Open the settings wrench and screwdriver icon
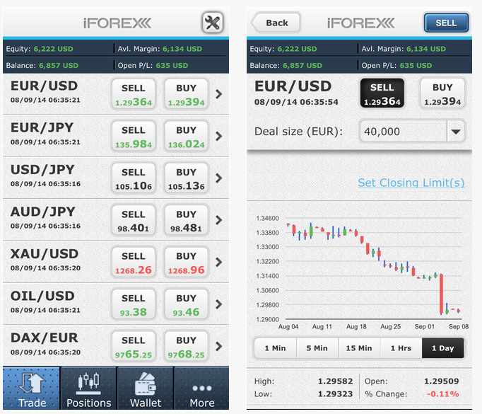The width and height of the screenshot is (482, 414). coord(213,23)
